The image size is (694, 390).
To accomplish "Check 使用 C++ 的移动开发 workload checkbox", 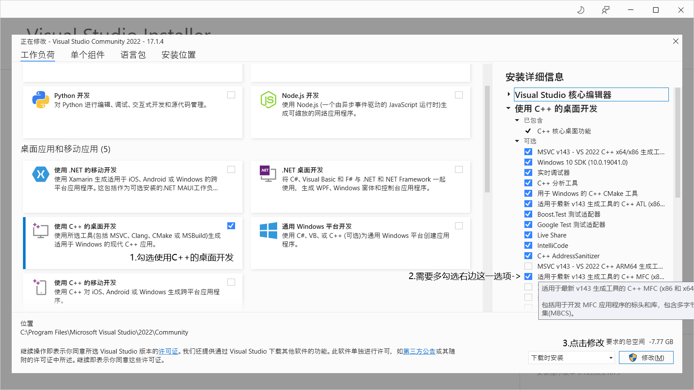I will (x=231, y=282).
